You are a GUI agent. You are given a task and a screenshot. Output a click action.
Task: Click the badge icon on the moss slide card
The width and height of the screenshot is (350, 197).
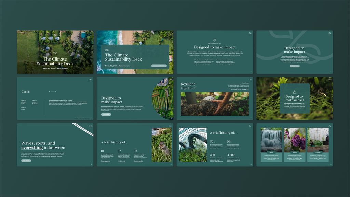pyautogui.click(x=294, y=92)
